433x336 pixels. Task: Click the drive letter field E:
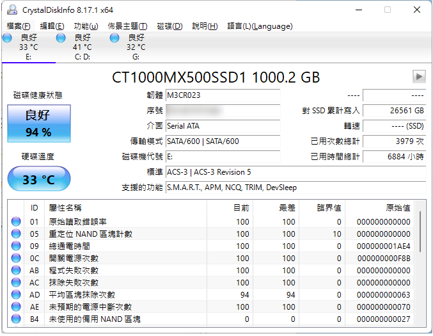[223, 157]
